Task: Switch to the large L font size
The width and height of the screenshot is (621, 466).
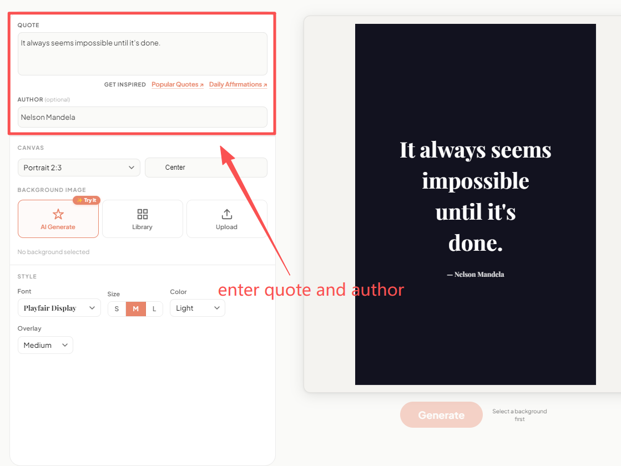Action: tap(154, 308)
